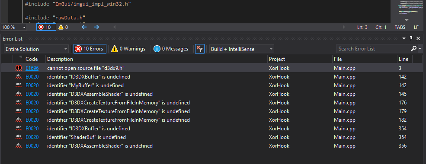This screenshot has height=164, width=426.
Task: Click the error icon of the E1696 row
Action: pos(19,68)
